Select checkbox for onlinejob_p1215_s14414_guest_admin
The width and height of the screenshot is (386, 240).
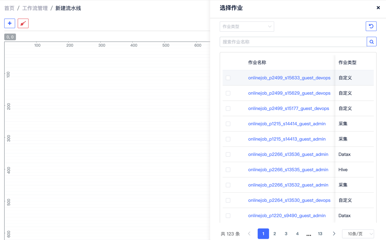[228, 124]
